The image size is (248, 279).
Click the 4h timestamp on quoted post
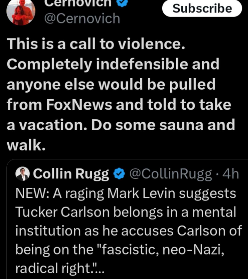231,174
